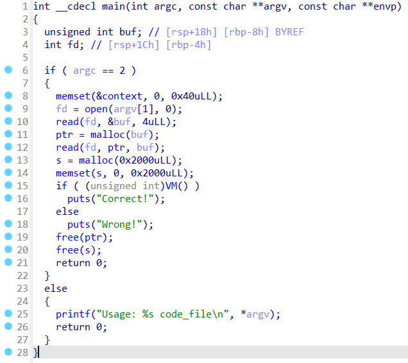Click the [rsp+1Ch] comment on line 4
The image size is (408, 363).
[x=133, y=45]
